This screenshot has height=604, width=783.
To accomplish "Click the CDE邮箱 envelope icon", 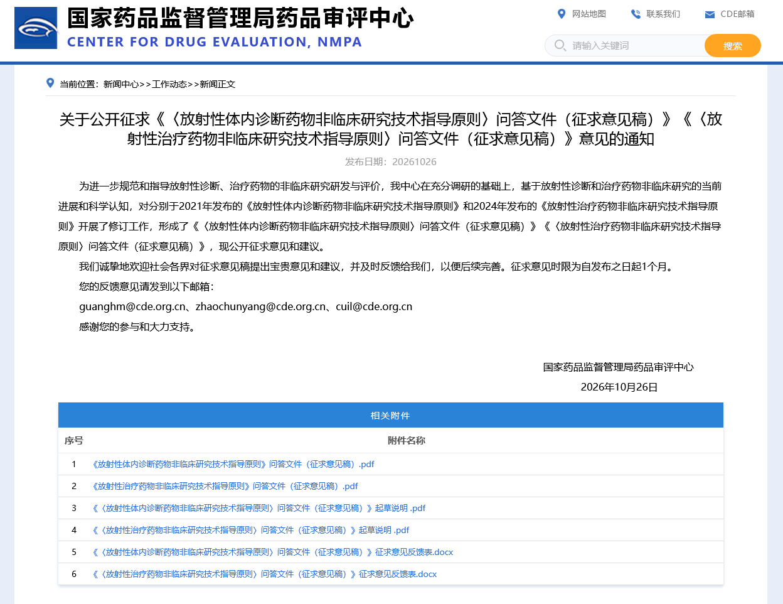I will [710, 14].
